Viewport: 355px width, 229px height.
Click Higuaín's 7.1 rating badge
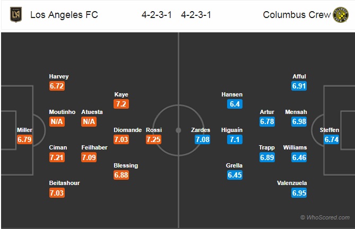click(235, 139)
